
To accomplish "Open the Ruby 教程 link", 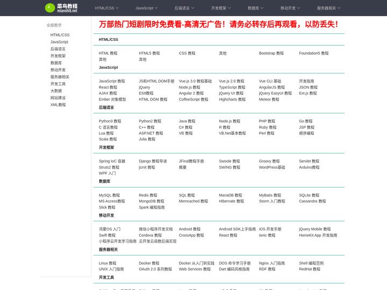I will [x=268, y=127].
